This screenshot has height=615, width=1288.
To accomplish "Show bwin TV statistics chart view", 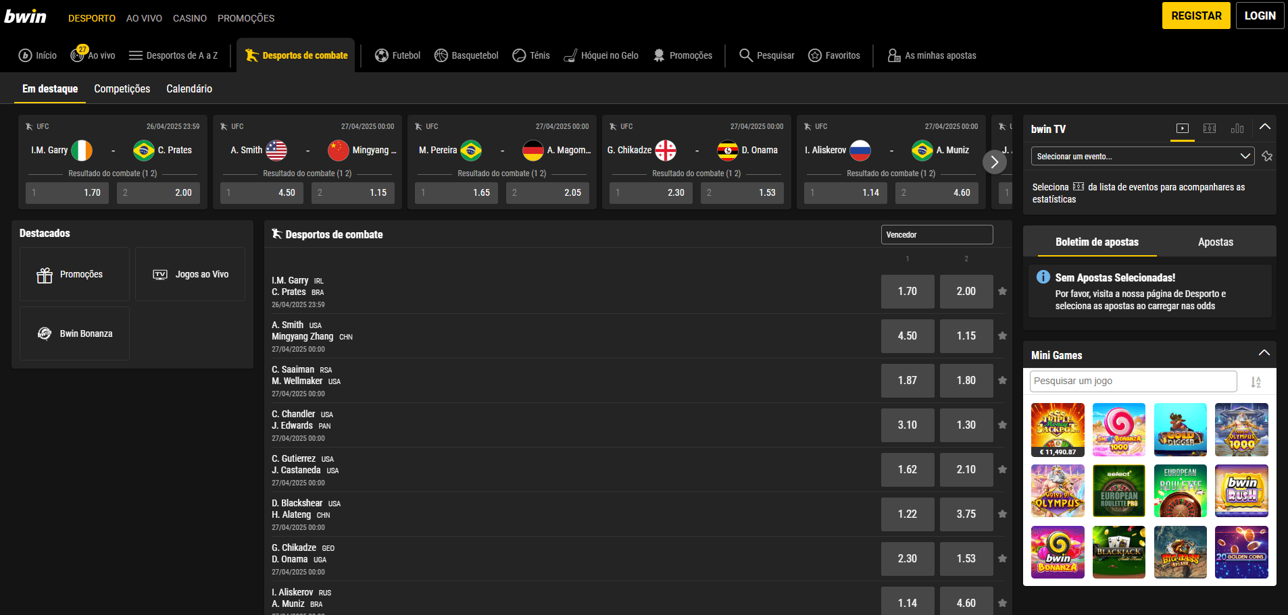I will pyautogui.click(x=1237, y=128).
